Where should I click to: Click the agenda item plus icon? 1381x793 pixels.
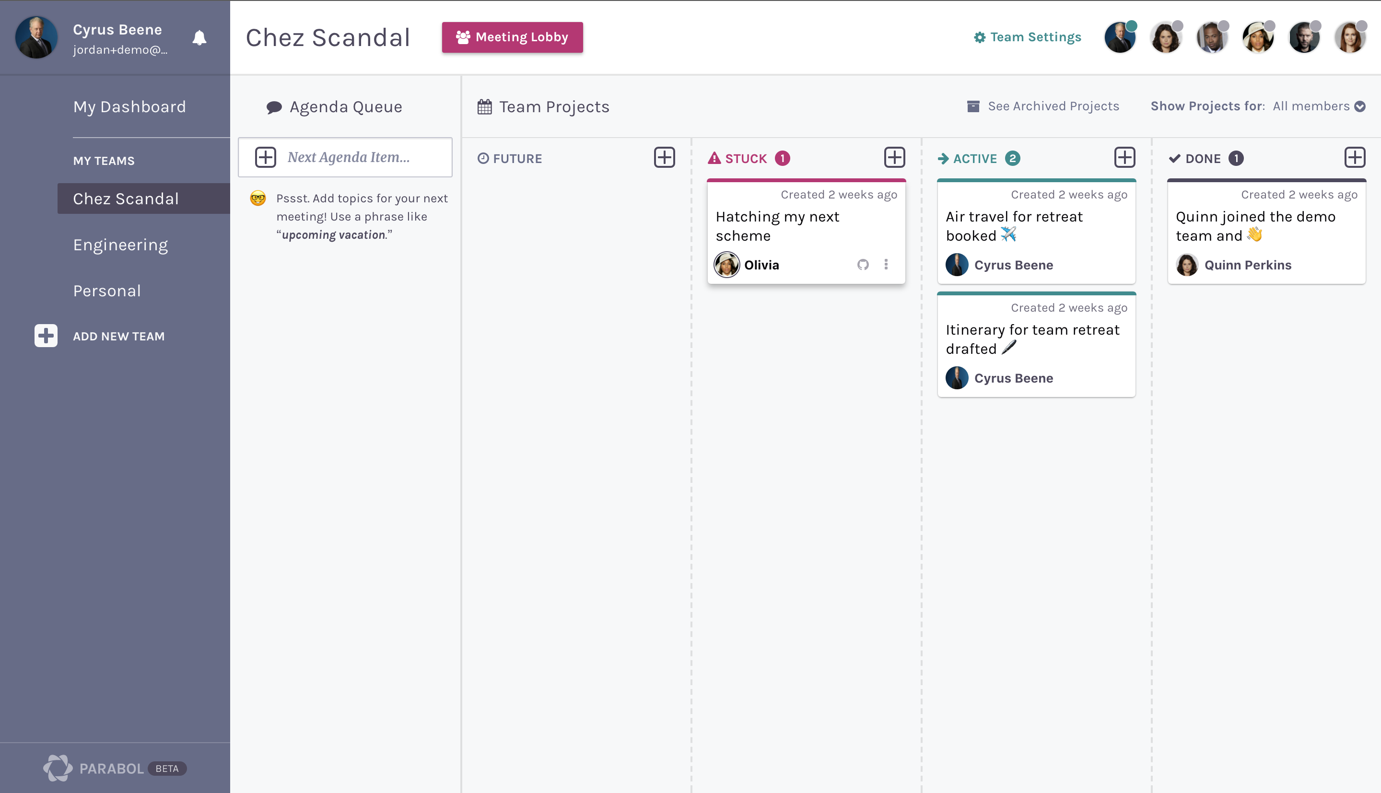click(x=266, y=157)
